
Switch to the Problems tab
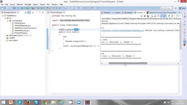coord(106,13)
